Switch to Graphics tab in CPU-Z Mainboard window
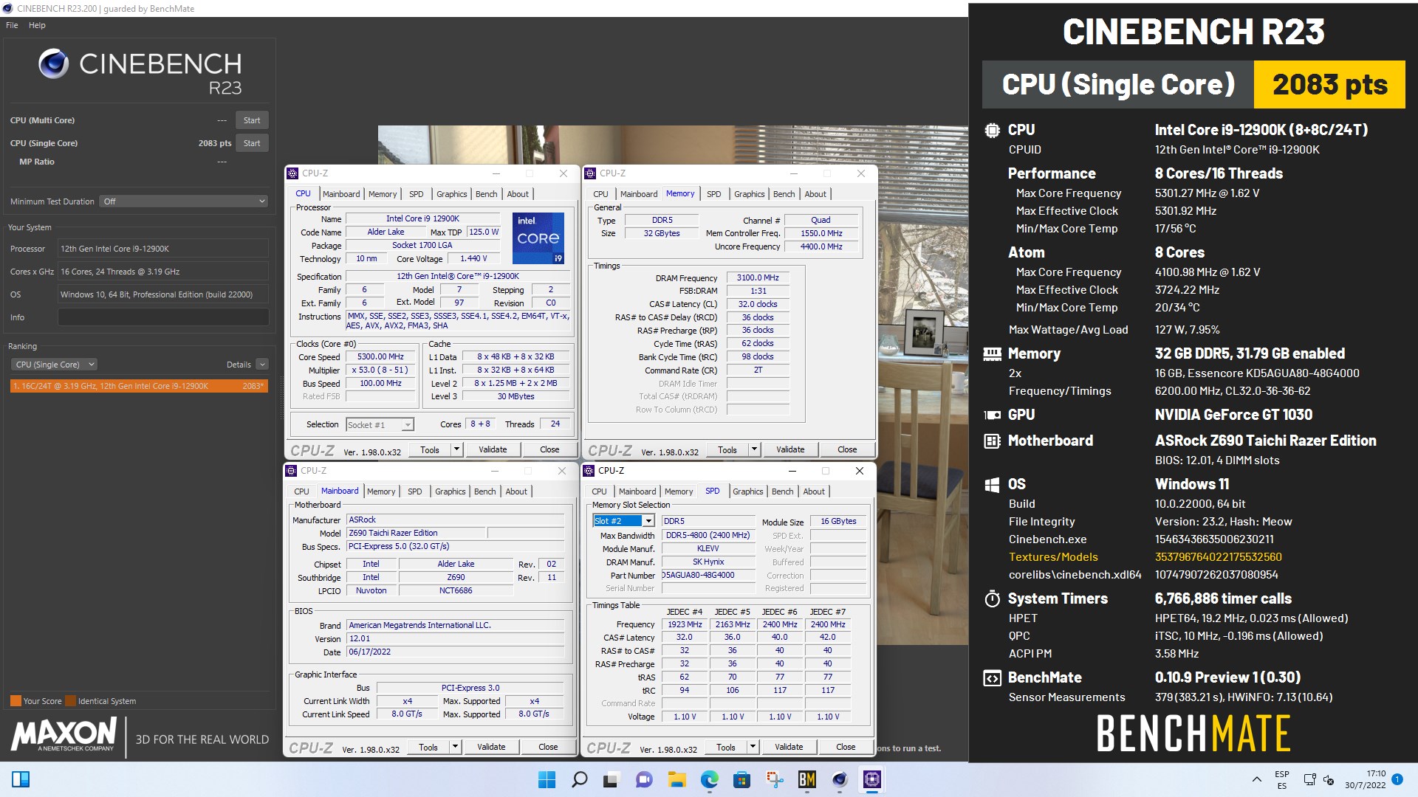 coord(450,491)
